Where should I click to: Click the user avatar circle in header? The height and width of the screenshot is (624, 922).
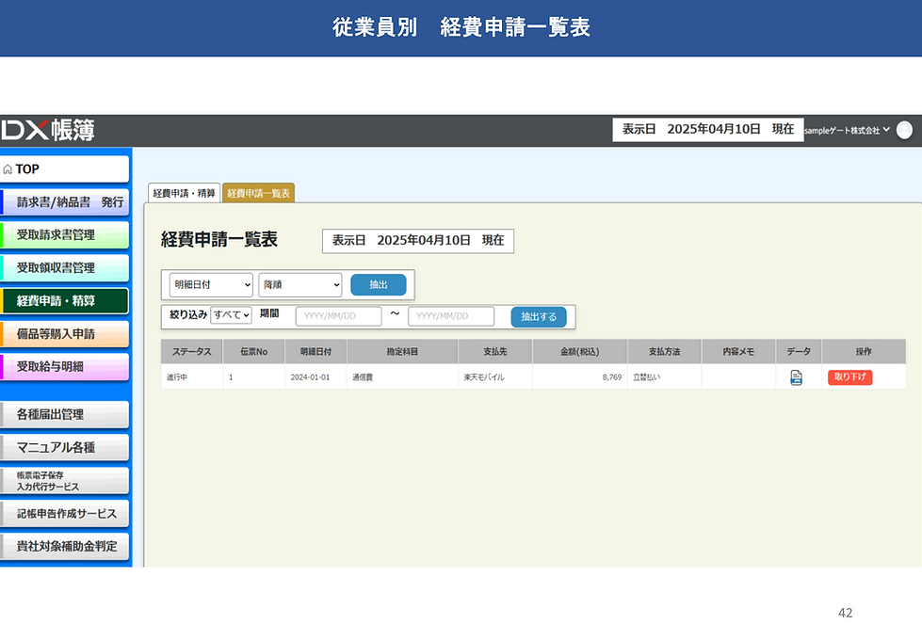coord(904,130)
